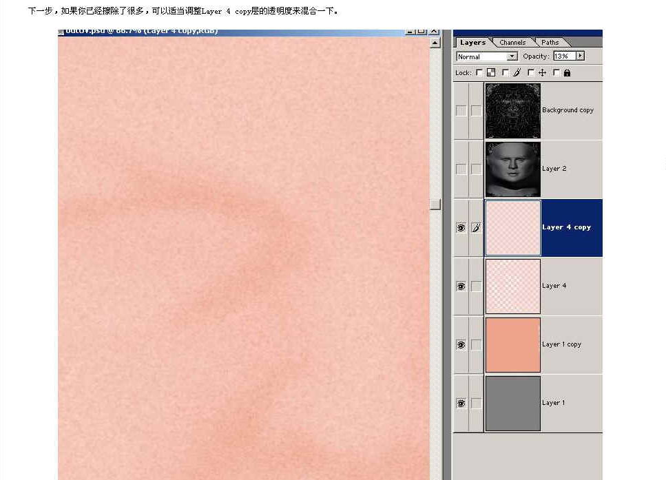Click the Opacity value field
Screen dimensions: 666x480
tap(565, 56)
